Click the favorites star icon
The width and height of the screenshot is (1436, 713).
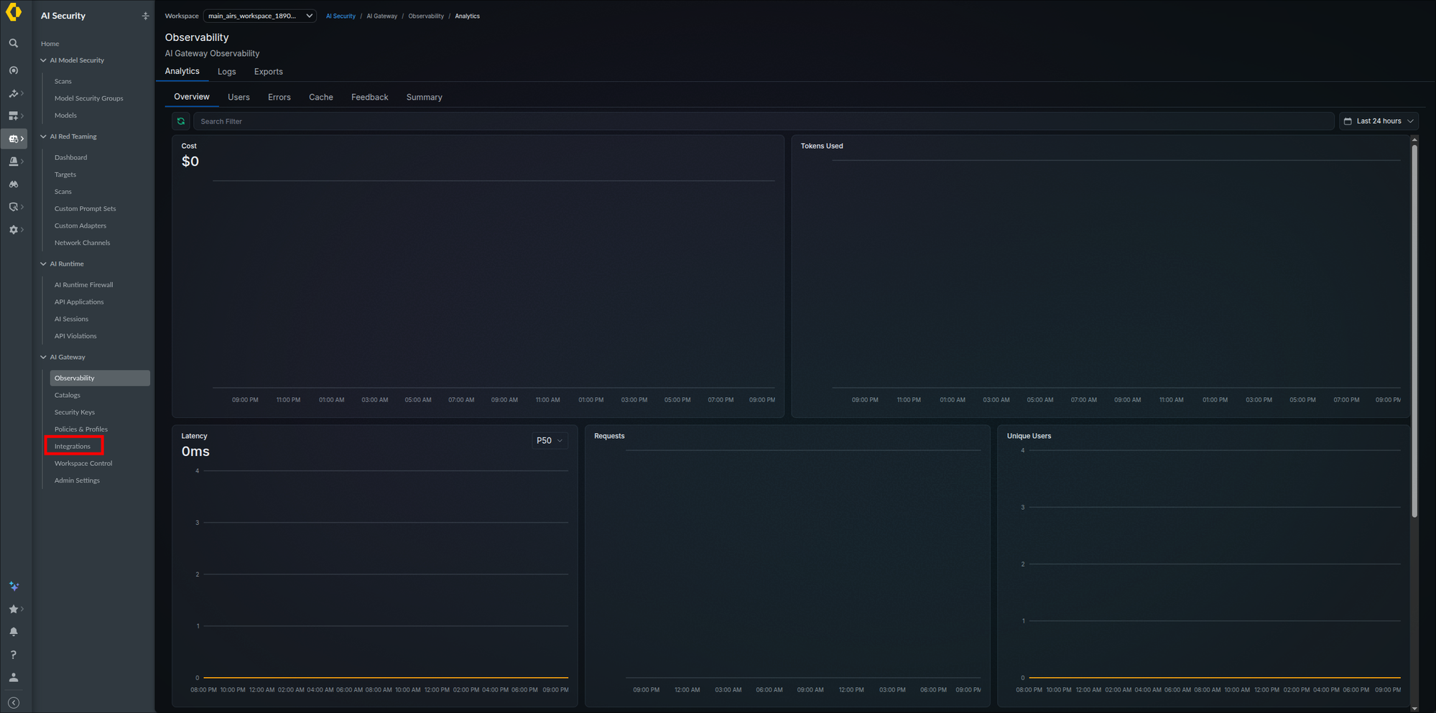pos(14,610)
